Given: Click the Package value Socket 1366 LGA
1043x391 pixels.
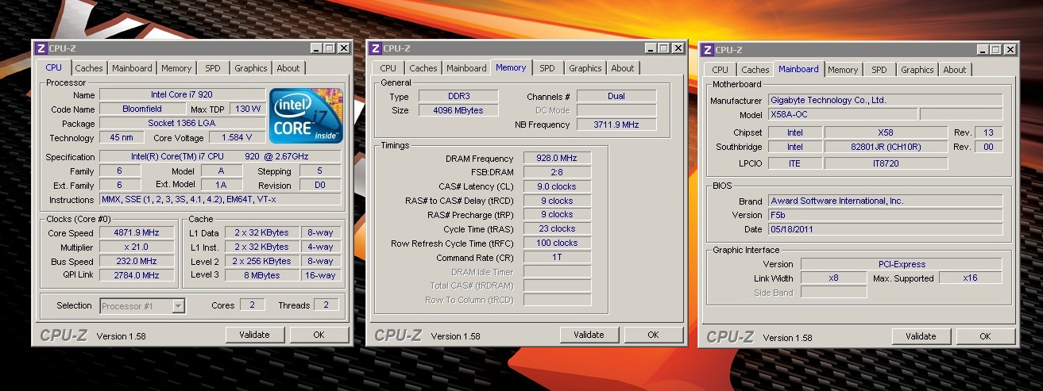Looking at the screenshot, I should pos(181,123).
